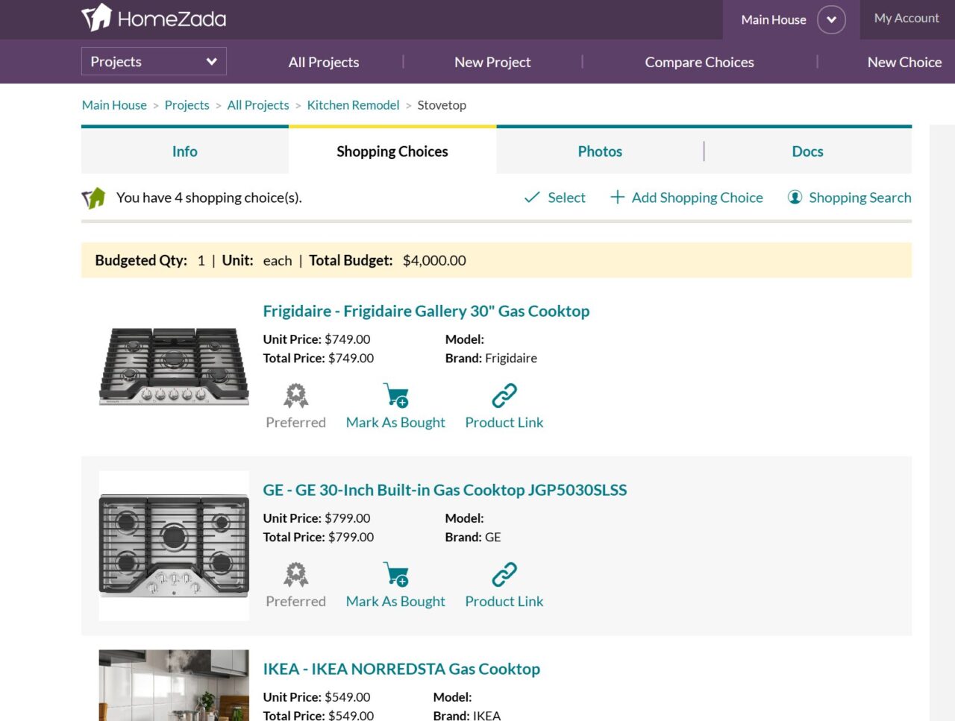Select New Choice in navigation bar
The height and width of the screenshot is (721, 955).
(x=904, y=62)
